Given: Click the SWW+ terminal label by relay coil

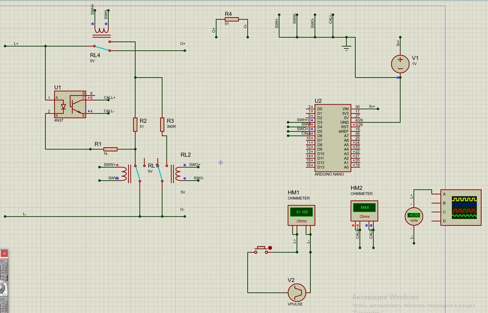Looking at the screenshot, I should pos(109,165).
